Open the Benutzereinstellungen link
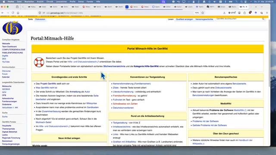 [x=203, y=95]
